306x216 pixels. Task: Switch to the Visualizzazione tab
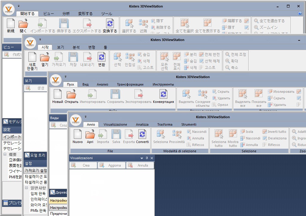point(115,124)
